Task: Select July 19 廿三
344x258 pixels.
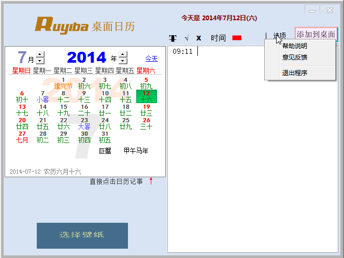Action: [x=146, y=110]
